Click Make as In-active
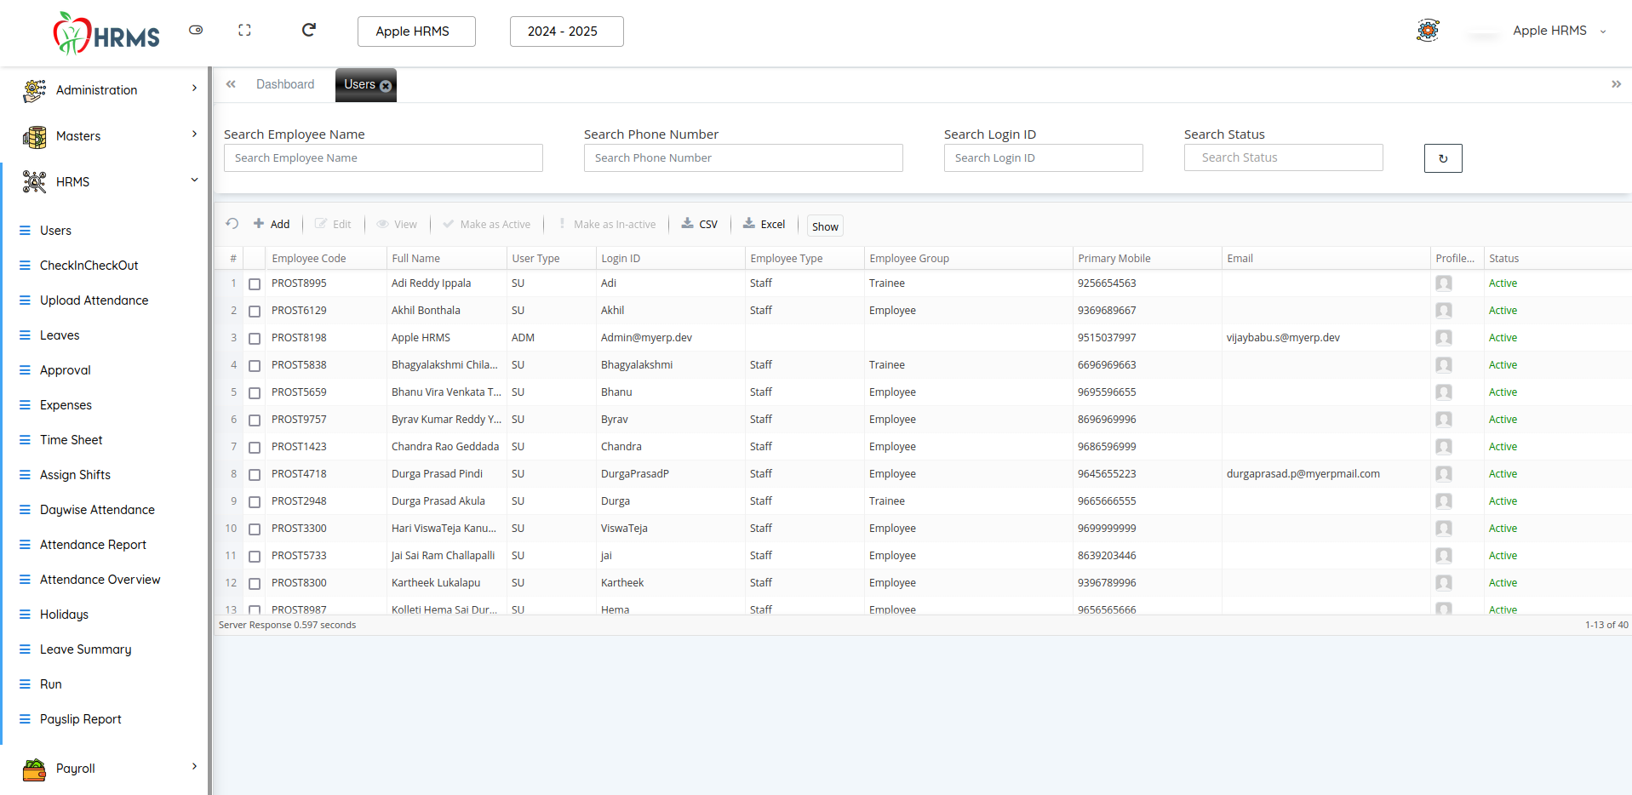 tap(606, 225)
